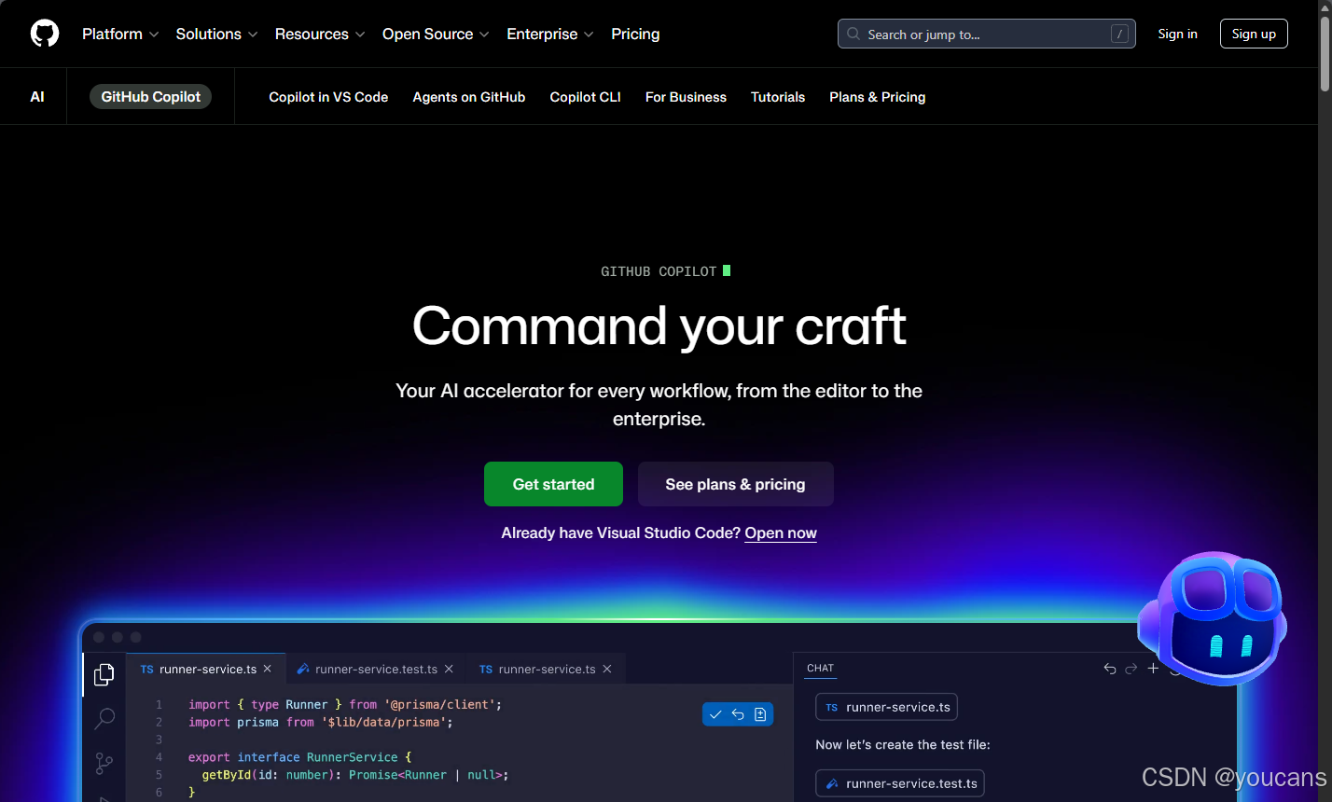
Task: Click the Copilot mascot head
Action: (x=1213, y=617)
